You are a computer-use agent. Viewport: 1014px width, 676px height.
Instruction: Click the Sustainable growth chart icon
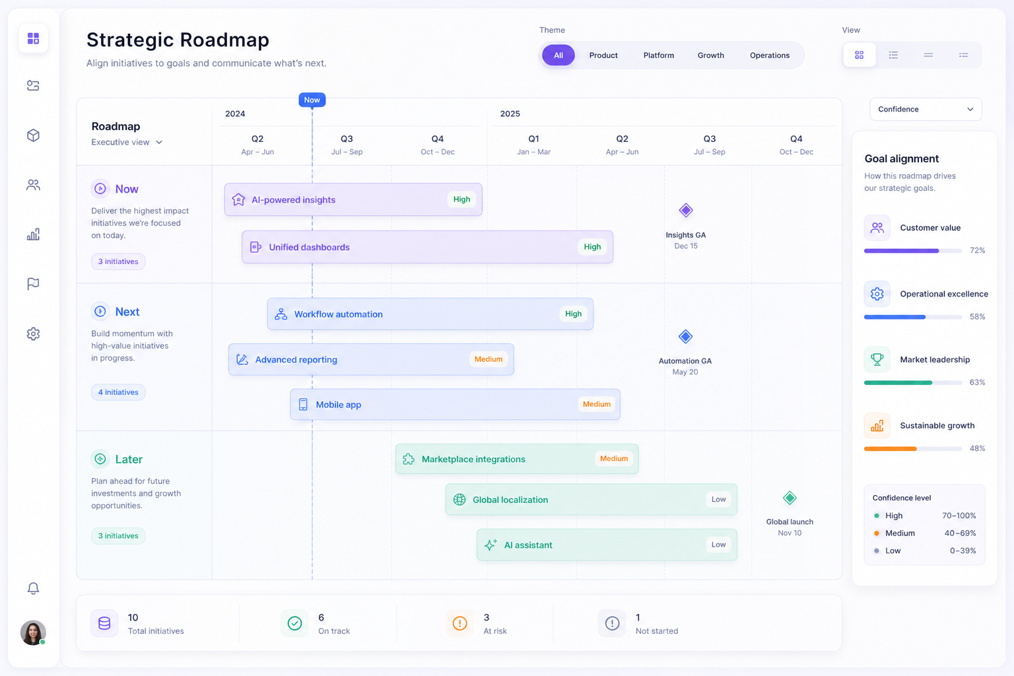877,426
